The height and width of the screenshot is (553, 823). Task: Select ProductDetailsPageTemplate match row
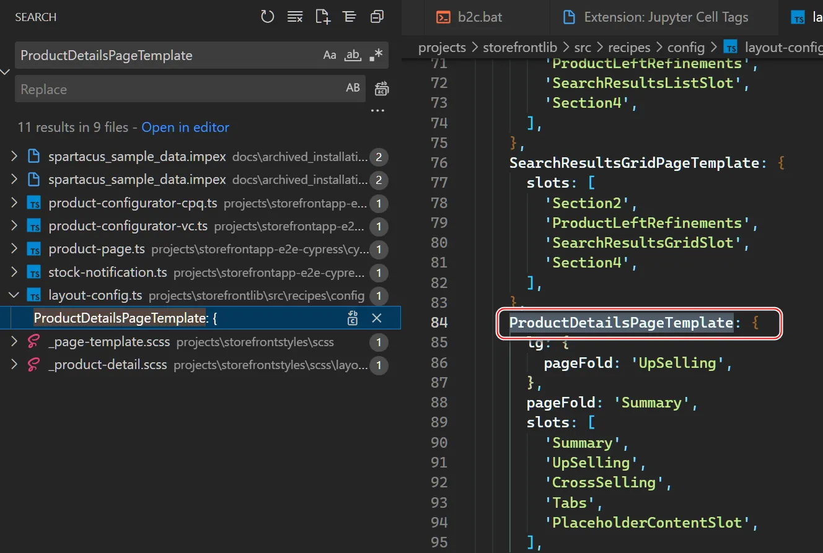[x=200, y=318]
